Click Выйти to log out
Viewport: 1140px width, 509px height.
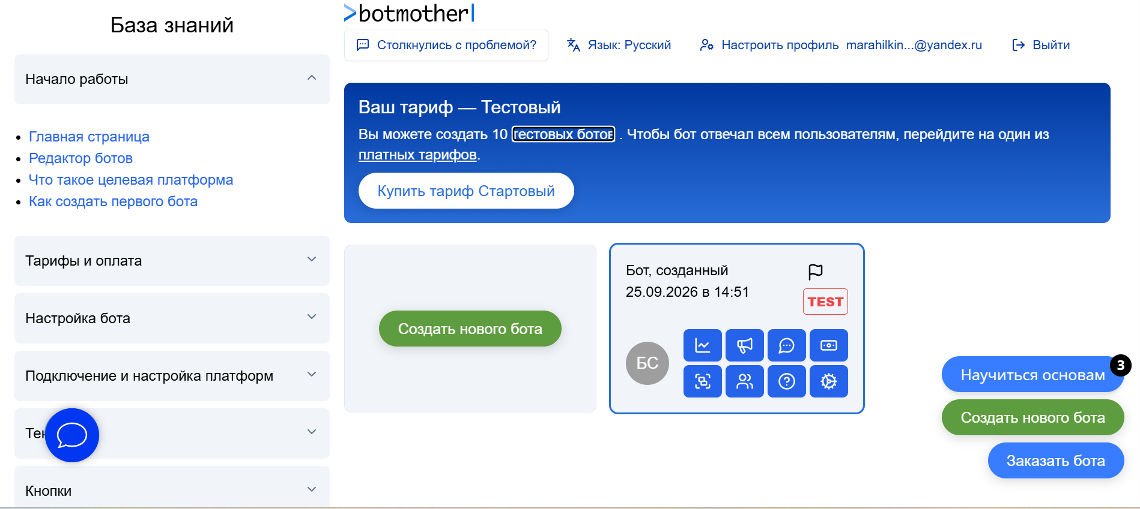(x=1041, y=45)
